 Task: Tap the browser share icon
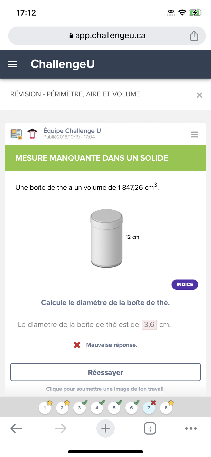pos(194,36)
